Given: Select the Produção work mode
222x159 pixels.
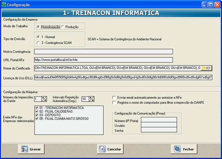Looking at the screenshot, I should click(x=63, y=27).
